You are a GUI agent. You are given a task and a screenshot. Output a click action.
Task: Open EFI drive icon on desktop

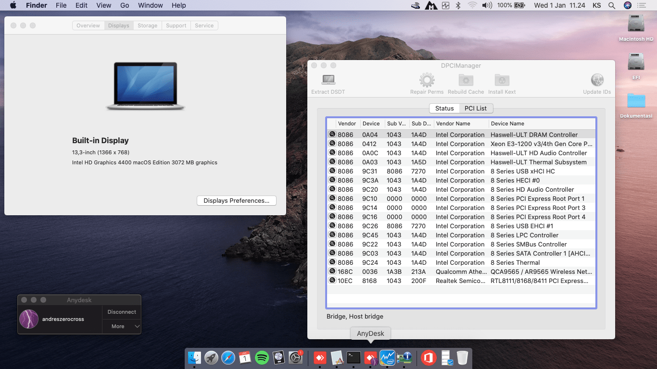(x=636, y=61)
